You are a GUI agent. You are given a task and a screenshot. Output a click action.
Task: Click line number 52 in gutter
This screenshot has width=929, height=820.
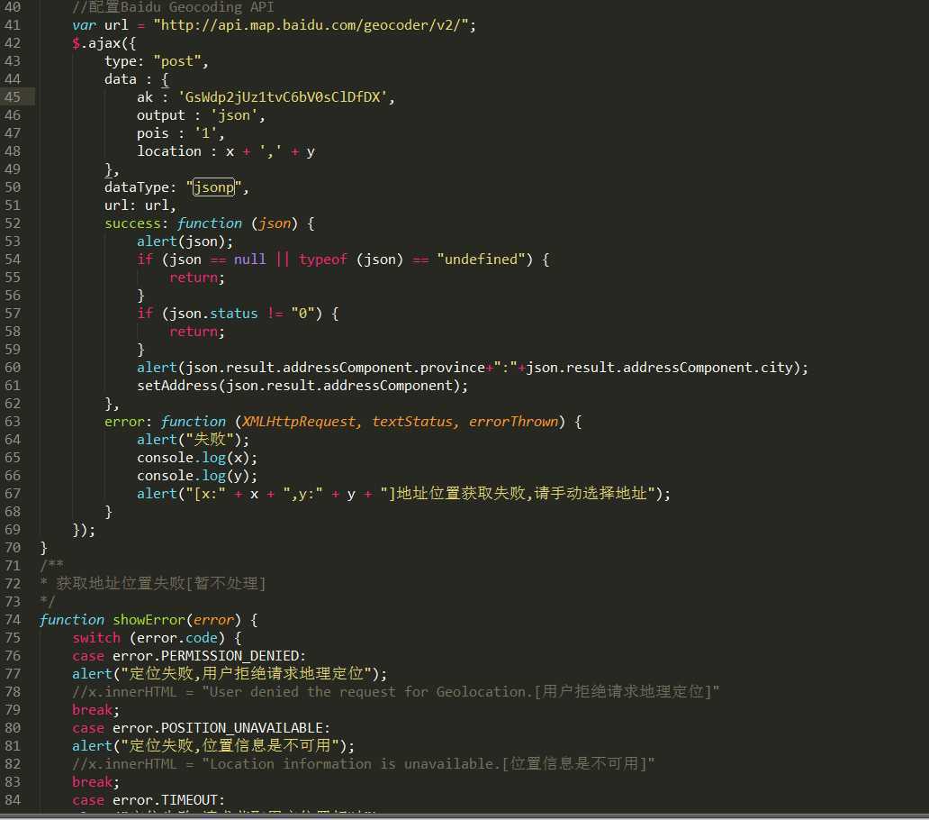point(13,223)
